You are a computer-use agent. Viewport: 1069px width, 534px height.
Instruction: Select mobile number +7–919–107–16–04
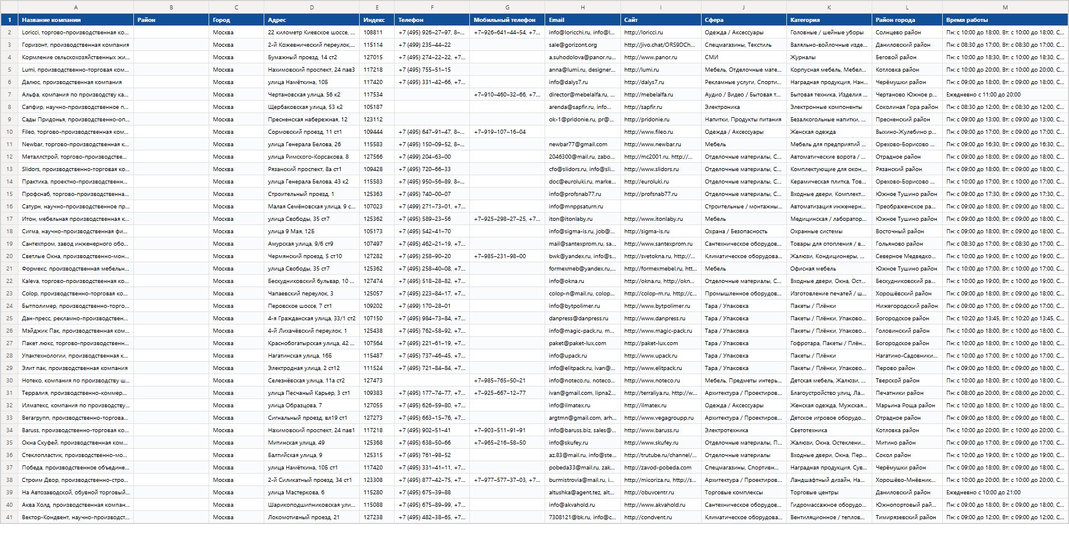pos(507,132)
